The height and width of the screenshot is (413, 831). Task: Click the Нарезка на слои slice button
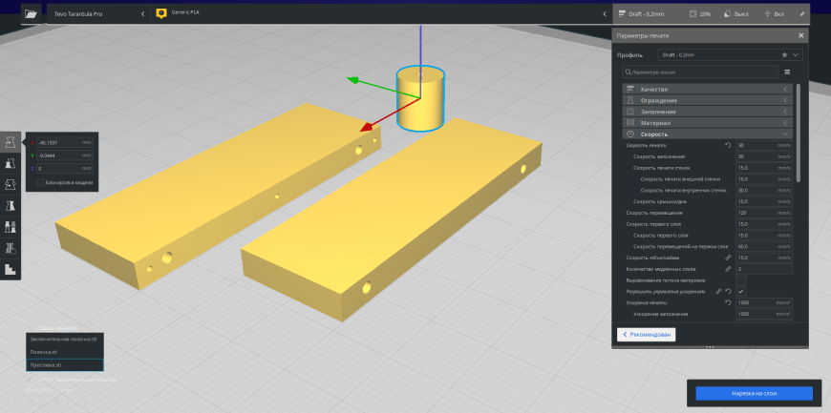pyautogui.click(x=754, y=393)
